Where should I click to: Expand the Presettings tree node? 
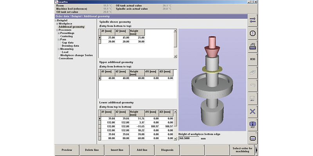pyautogui.click(x=59, y=33)
